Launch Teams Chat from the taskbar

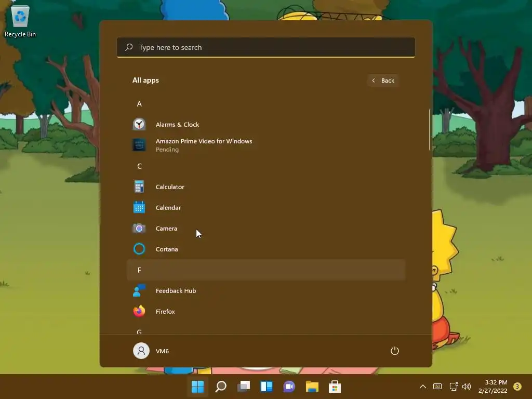289,387
